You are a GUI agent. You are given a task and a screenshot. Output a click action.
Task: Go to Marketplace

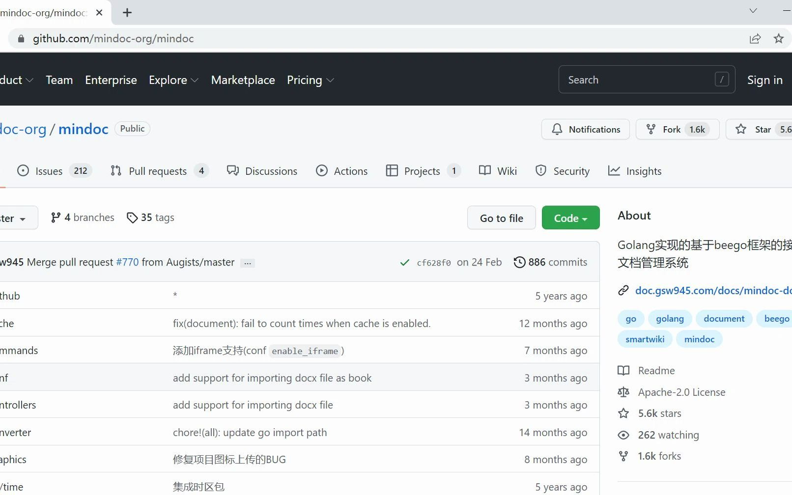click(243, 80)
